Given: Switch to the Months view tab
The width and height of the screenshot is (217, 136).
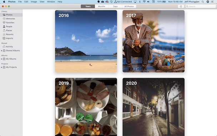Looking at the screenshot, I should point(102,6).
